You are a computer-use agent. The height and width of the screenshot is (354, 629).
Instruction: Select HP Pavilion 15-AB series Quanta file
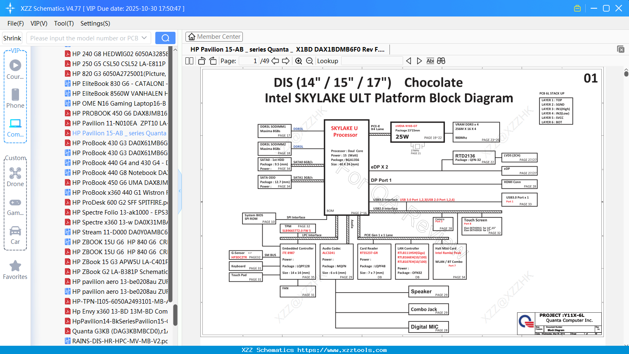116,133
